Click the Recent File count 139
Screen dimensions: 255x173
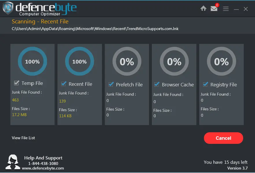[62, 101]
